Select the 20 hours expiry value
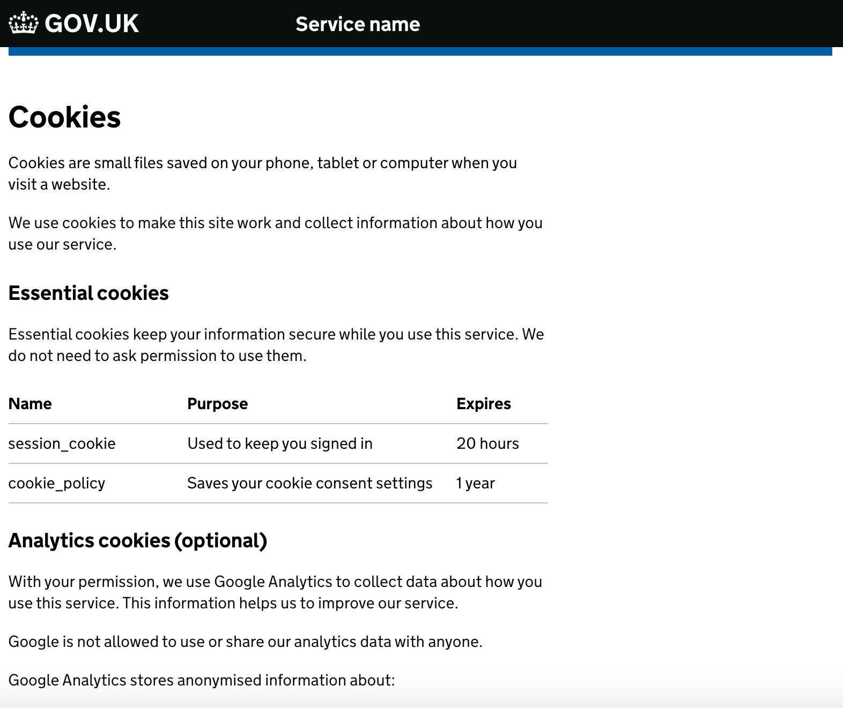 (487, 443)
